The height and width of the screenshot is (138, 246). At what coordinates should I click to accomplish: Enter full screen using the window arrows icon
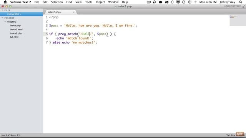pyautogui.click(x=244, y=6)
